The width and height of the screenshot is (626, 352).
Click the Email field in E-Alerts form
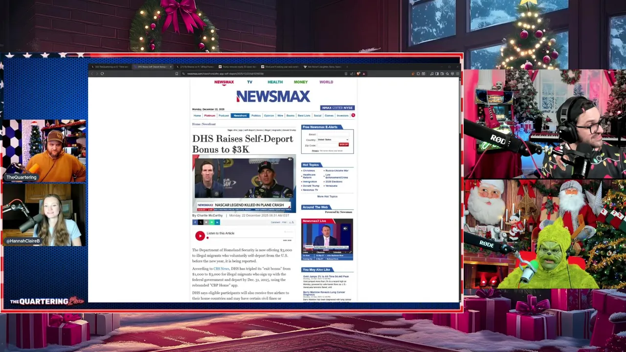pyautogui.click(x=333, y=134)
